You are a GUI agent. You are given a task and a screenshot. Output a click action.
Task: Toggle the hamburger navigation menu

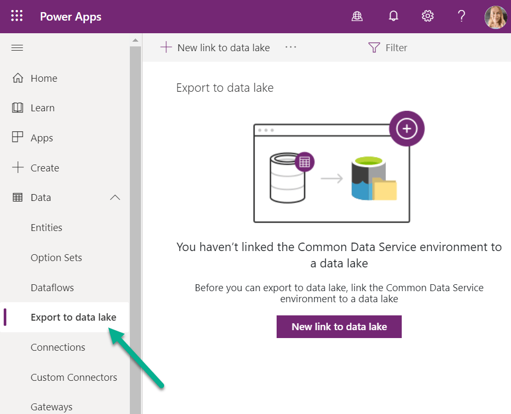(17, 48)
